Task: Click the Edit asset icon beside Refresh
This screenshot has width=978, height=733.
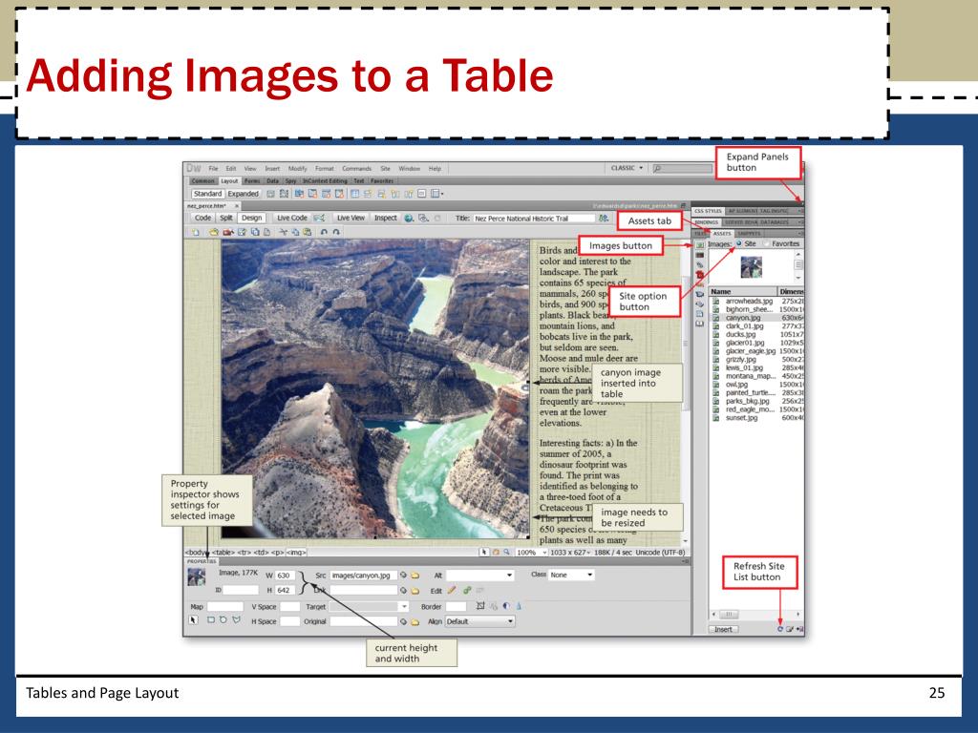Action: click(x=790, y=630)
